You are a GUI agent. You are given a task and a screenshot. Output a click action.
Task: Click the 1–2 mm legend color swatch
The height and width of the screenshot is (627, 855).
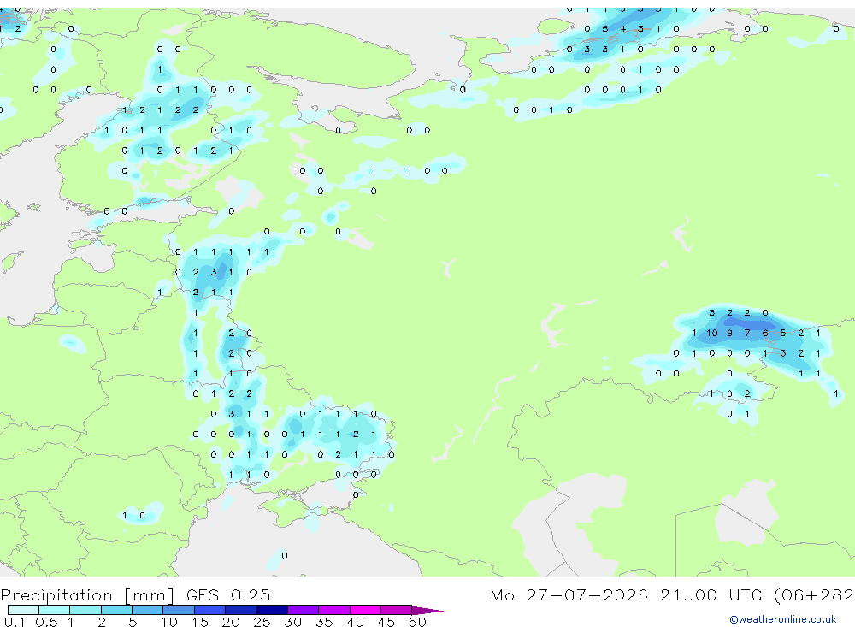click(x=85, y=610)
